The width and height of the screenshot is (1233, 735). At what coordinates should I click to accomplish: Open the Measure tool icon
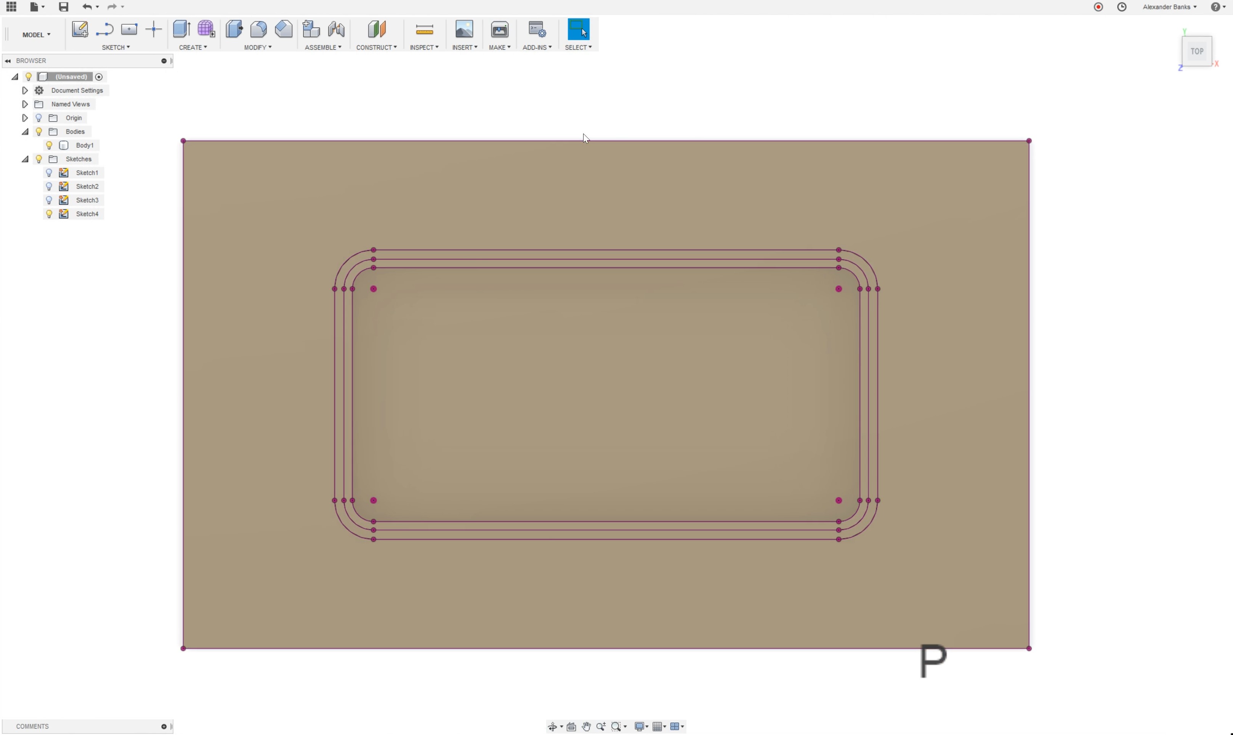[424, 30]
